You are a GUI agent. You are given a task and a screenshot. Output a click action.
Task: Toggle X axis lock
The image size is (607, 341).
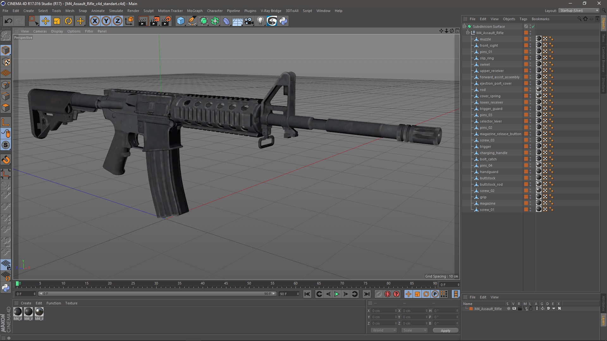coord(95,21)
